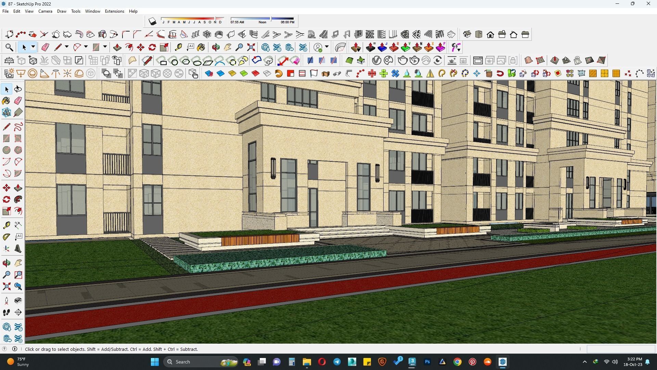This screenshot has width=657, height=370.
Task: Toggle Show/Hide Shadows
Action: pos(152,21)
